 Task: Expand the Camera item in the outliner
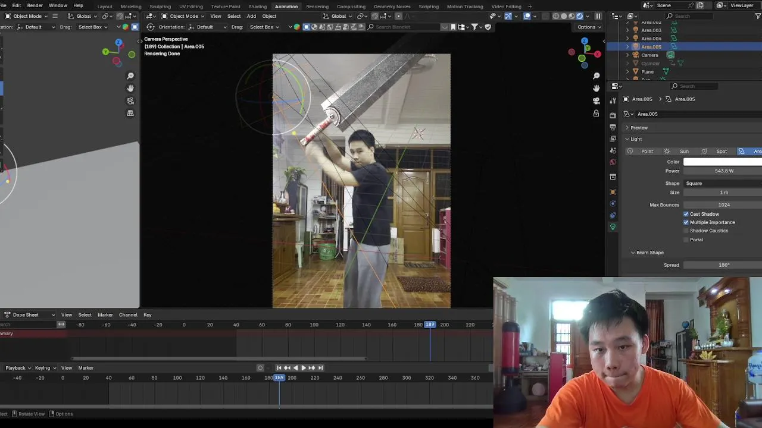627,55
